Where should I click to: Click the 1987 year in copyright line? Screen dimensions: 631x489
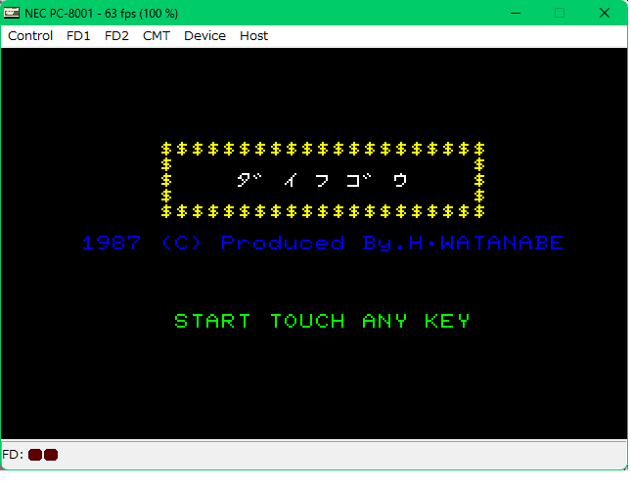coord(112,243)
